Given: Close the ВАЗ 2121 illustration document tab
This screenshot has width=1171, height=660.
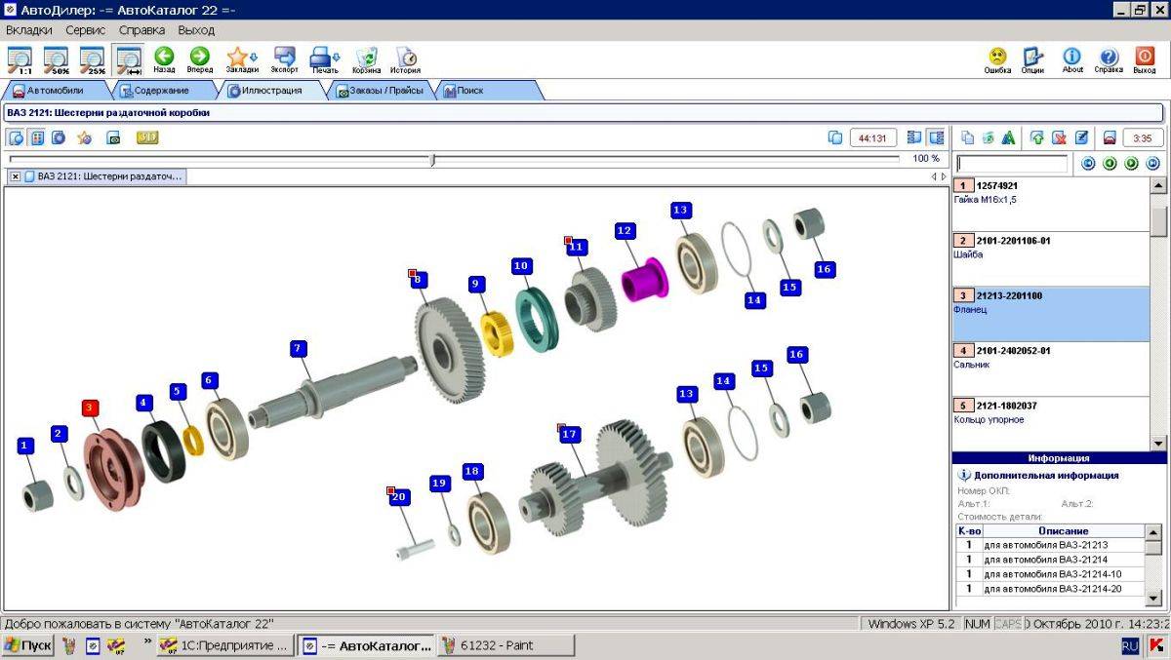Looking at the screenshot, I should (x=16, y=176).
